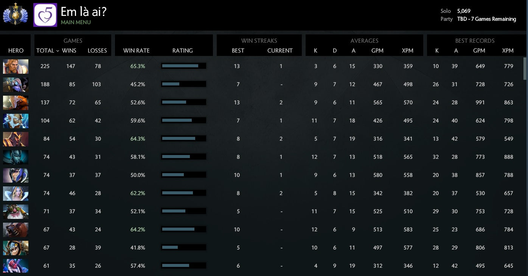528x276 pixels.
Task: Sort the table by WIN RATE column
Action: tap(136, 50)
